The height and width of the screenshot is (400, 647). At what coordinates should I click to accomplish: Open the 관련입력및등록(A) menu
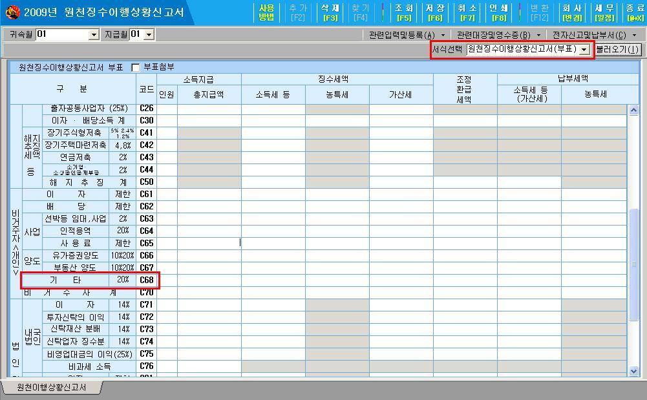click(x=407, y=35)
